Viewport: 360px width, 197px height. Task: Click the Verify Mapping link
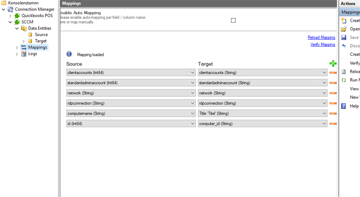click(x=322, y=45)
